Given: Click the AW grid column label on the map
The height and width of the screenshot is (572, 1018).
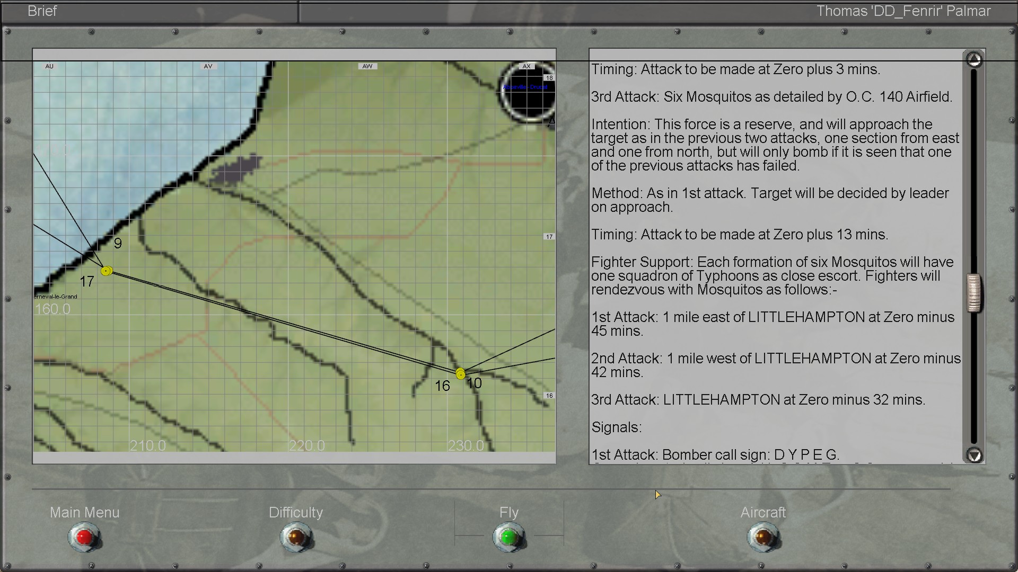Looking at the screenshot, I should (x=367, y=66).
